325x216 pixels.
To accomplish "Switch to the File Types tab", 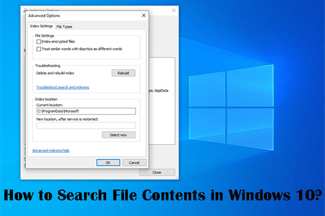I will point(64,26).
